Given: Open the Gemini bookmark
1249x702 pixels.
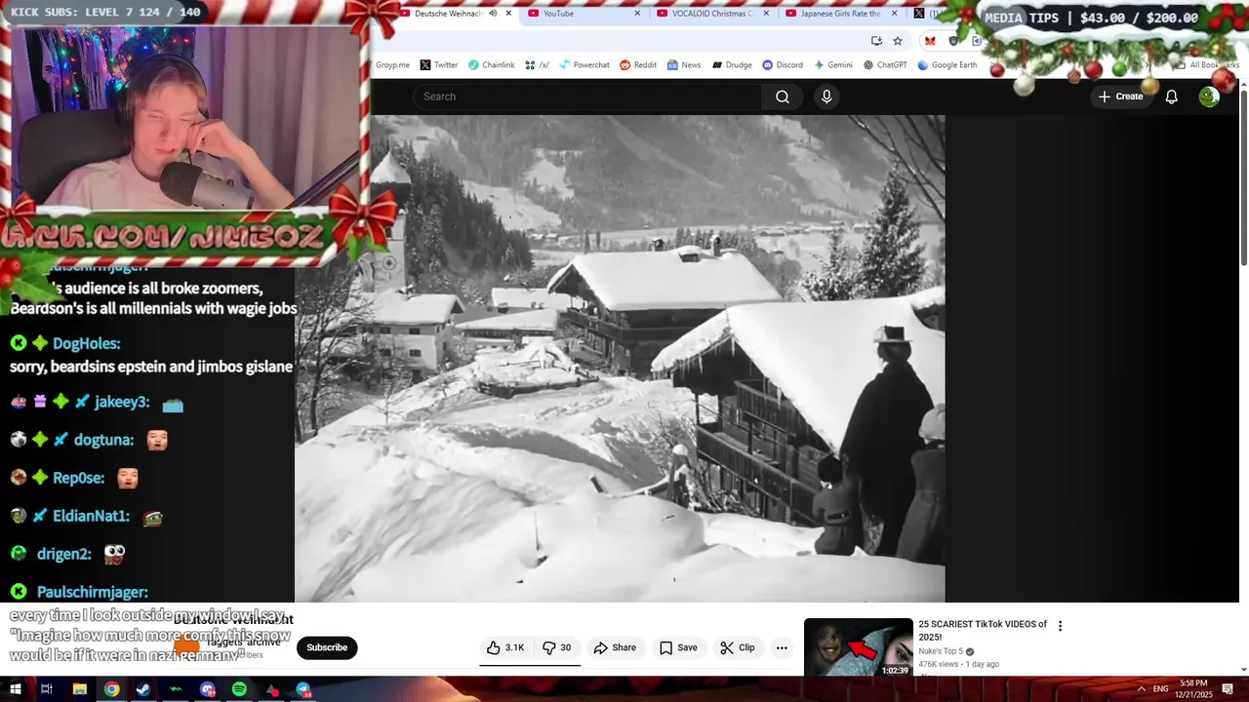Looking at the screenshot, I should pos(832,65).
